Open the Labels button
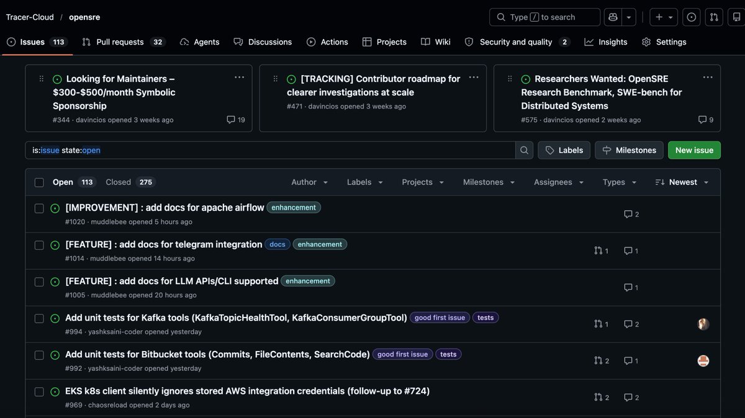Screen dimensions: 745x418 [x=564, y=150]
